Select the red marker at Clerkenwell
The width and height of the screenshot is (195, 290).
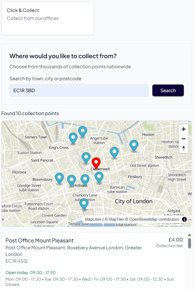[96, 163]
